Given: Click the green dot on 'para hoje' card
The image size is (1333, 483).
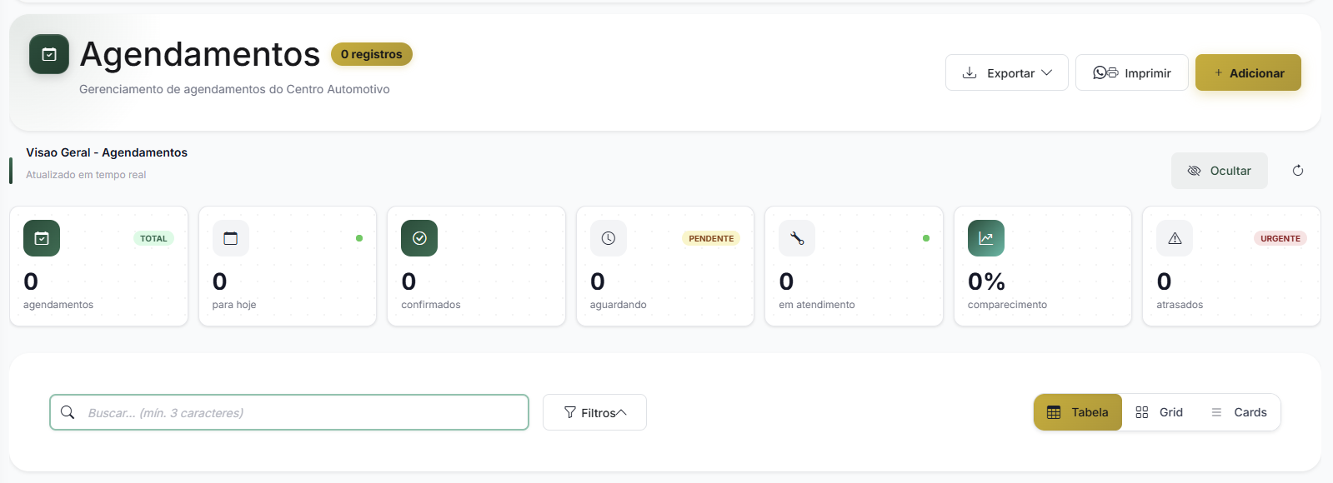Looking at the screenshot, I should click(x=359, y=238).
